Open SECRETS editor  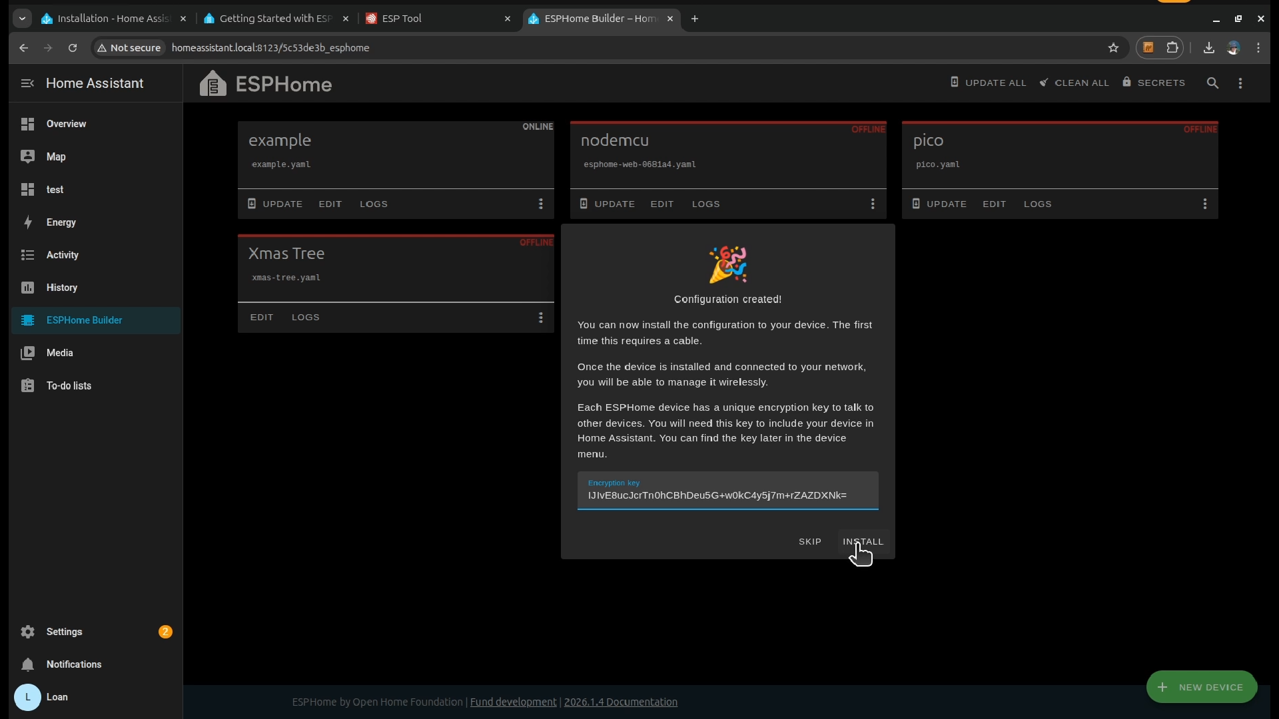click(x=1154, y=83)
